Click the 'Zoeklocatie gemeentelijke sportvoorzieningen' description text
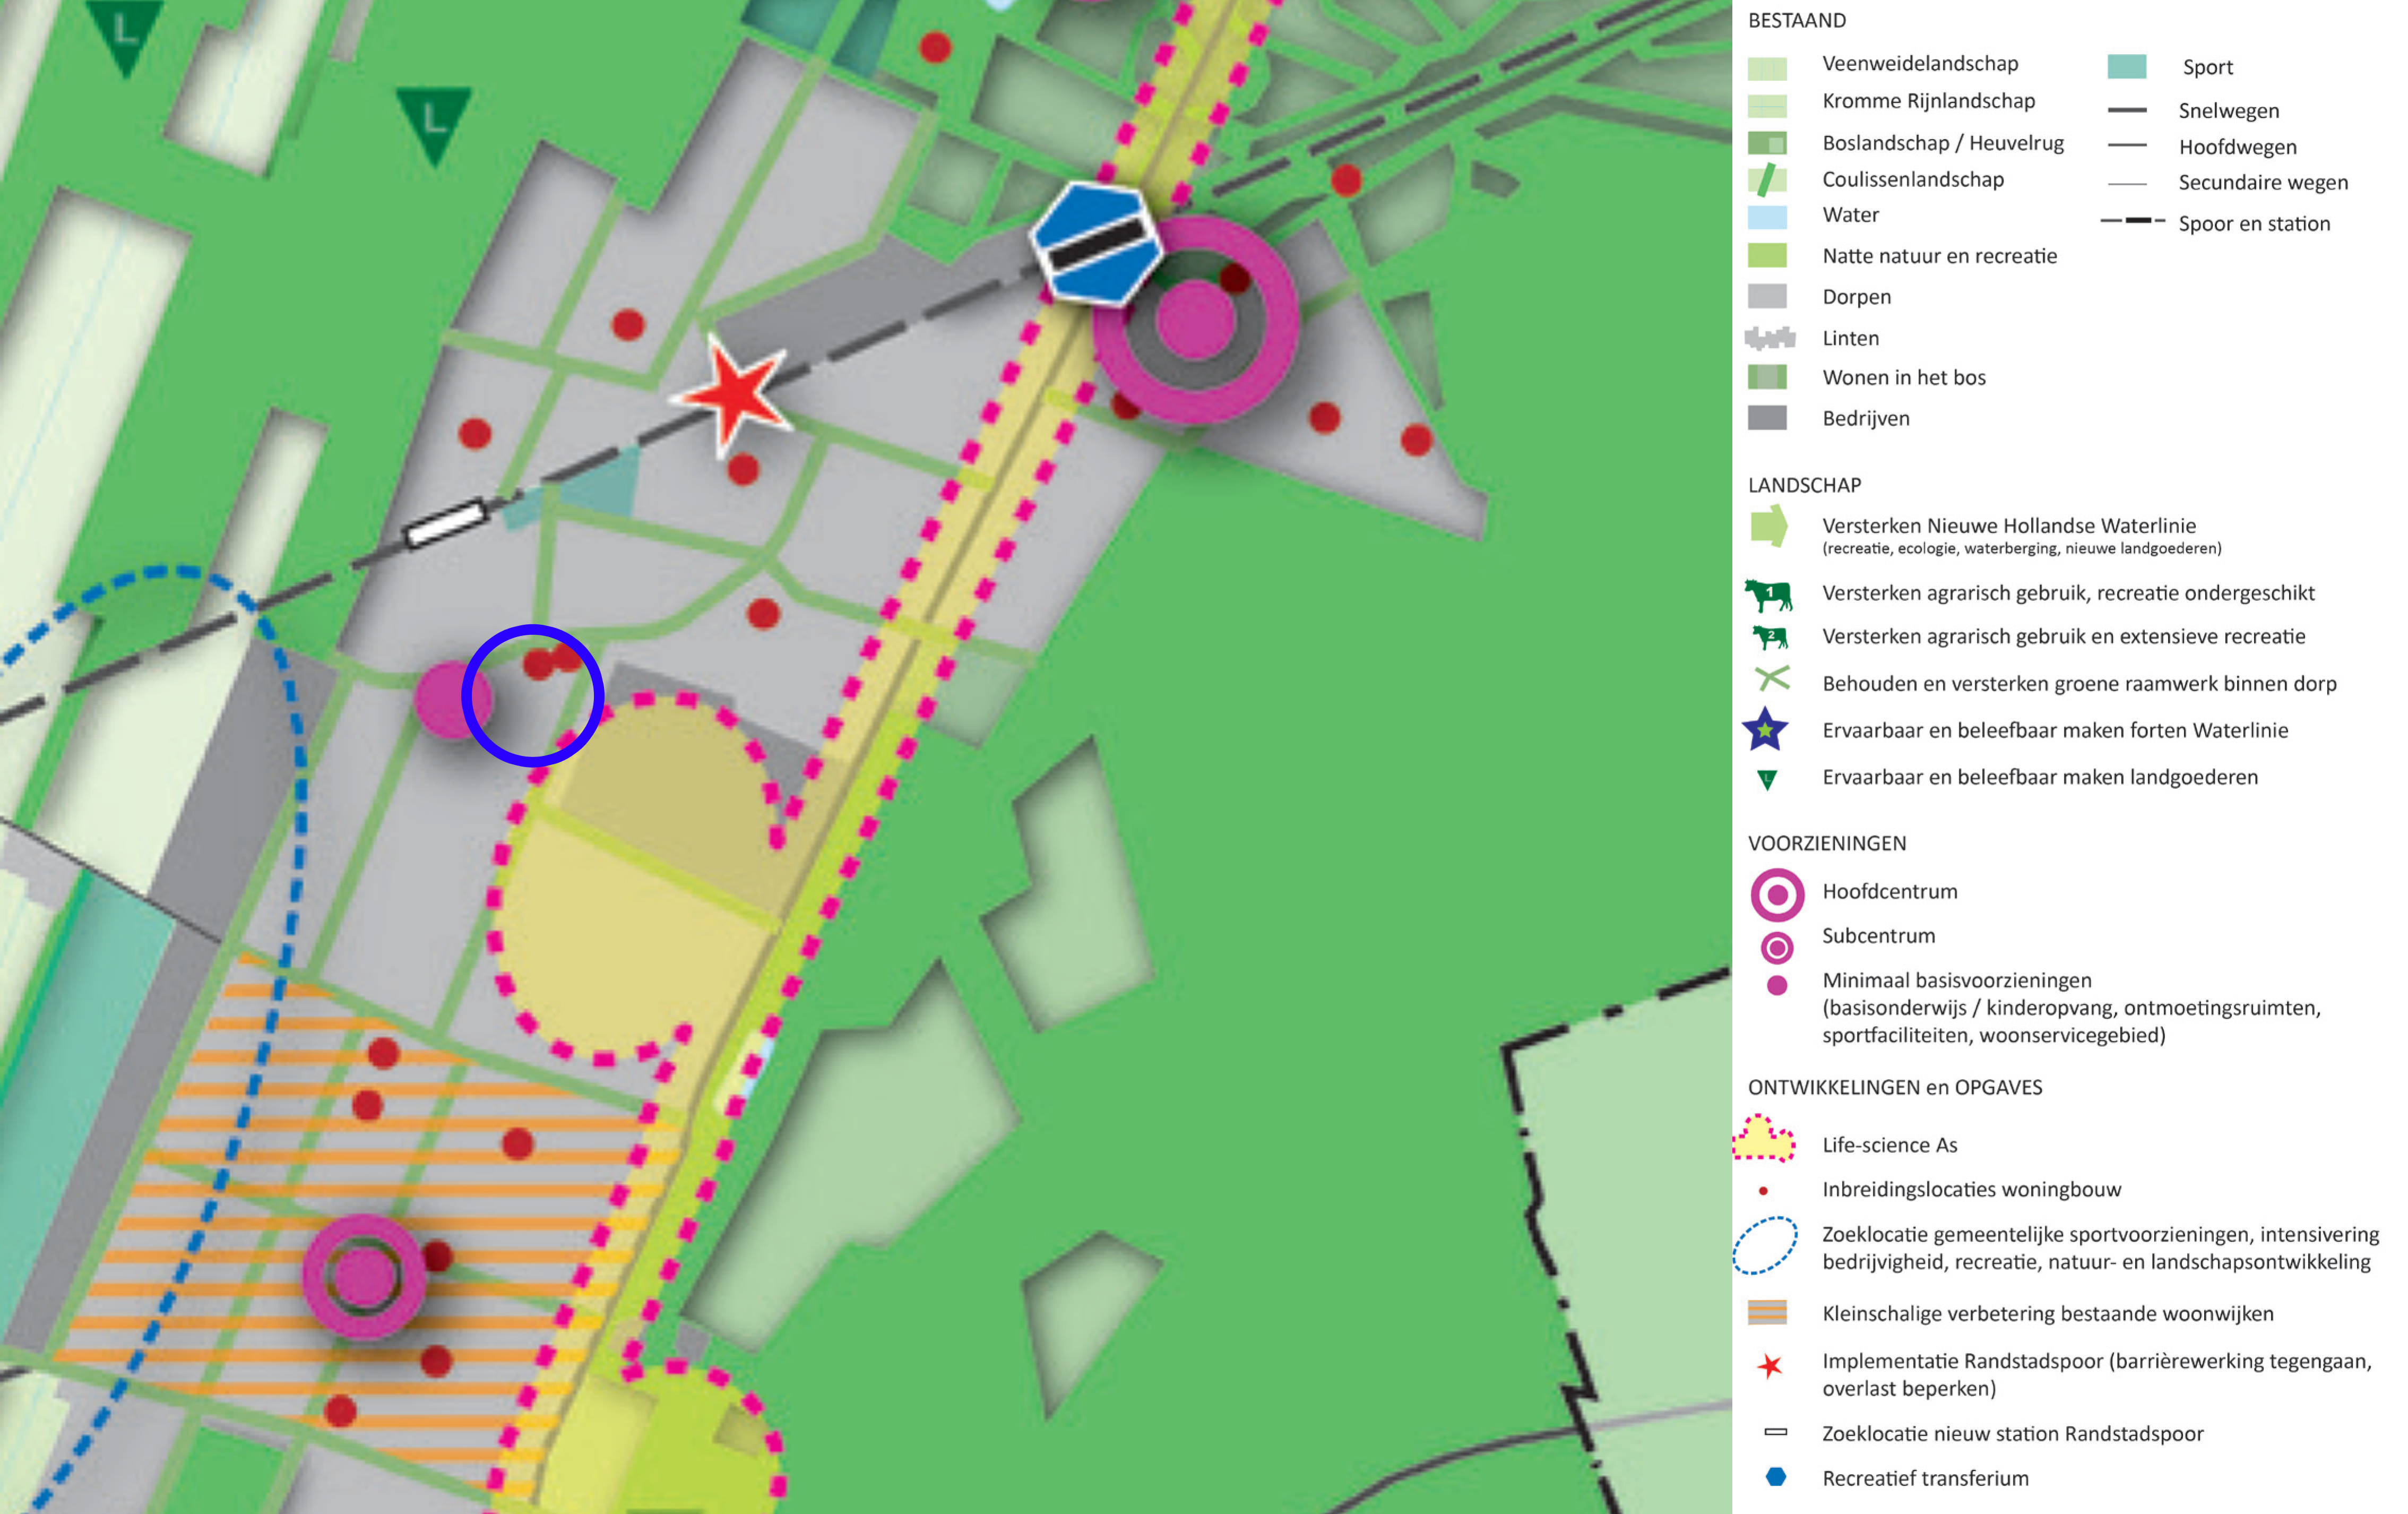Viewport: 2408px width, 1514px height. [x=2101, y=1248]
